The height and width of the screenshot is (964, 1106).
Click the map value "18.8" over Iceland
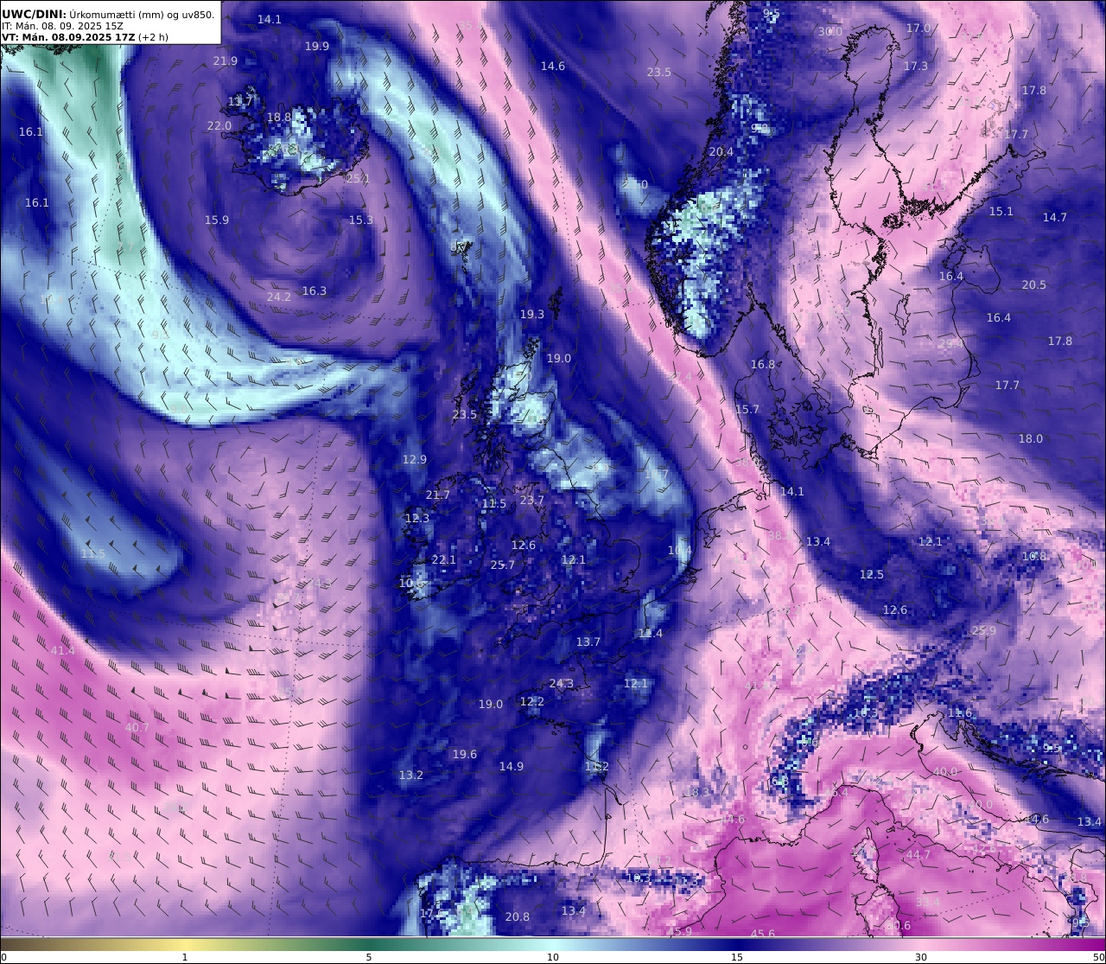pyautogui.click(x=279, y=118)
